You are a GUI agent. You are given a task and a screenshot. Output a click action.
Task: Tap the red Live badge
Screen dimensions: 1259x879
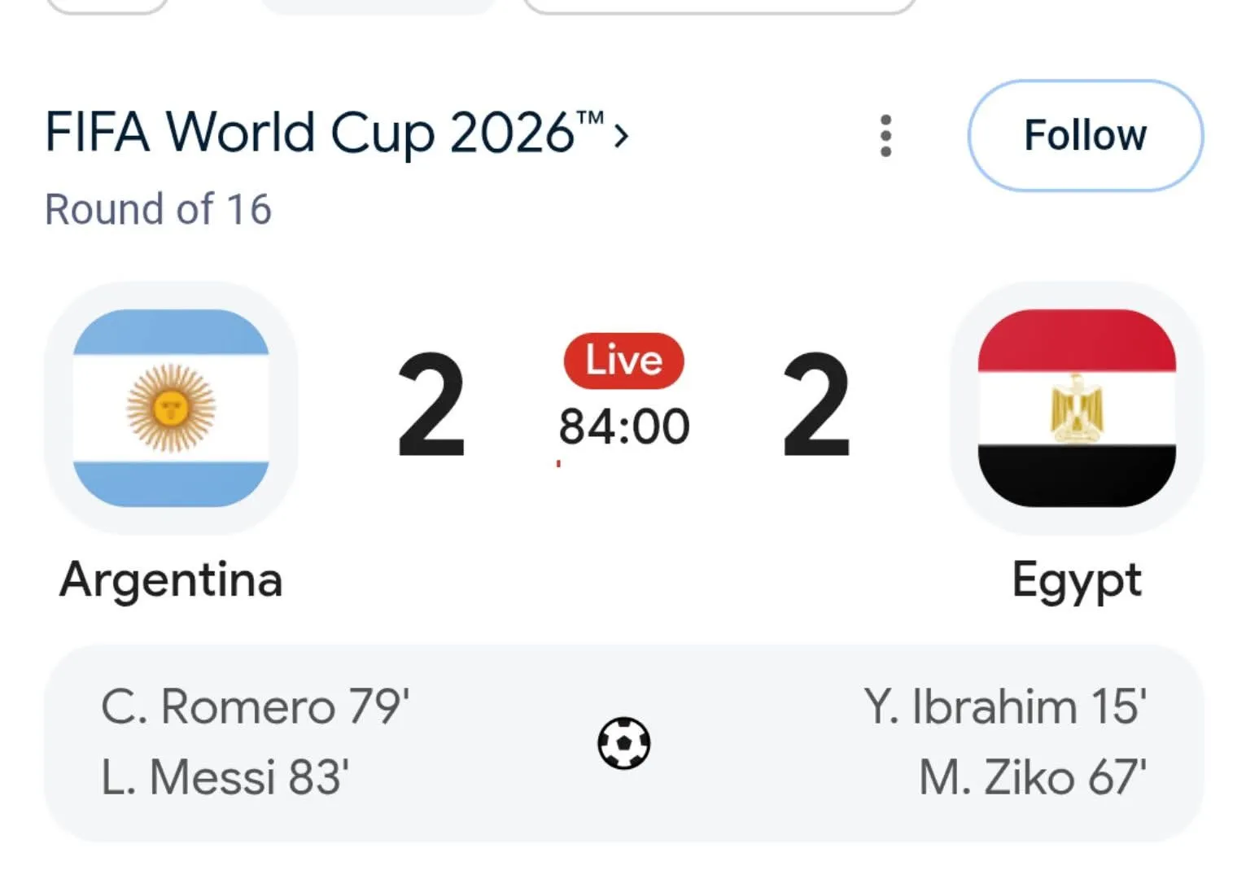623,361
